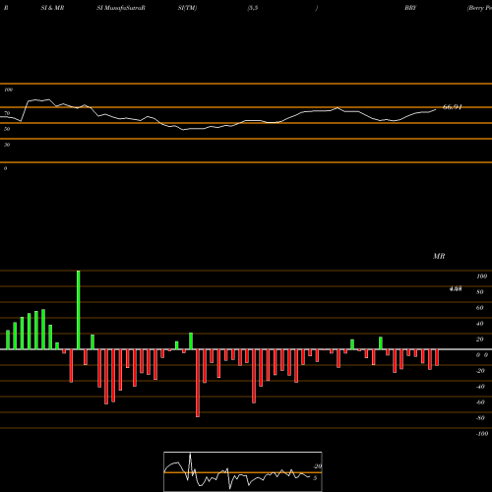492x492 pixels.
Task: Click the '5' label in mini chart
Action: click(315, 478)
